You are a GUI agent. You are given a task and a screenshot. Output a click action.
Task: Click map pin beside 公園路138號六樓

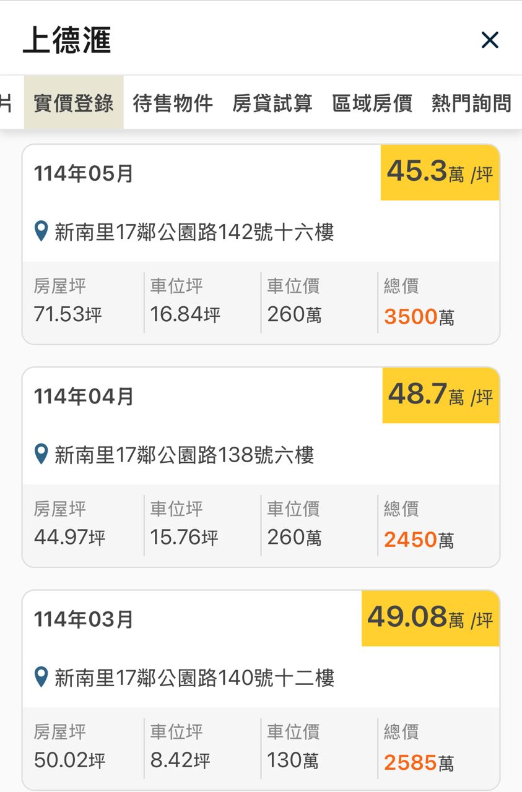point(41,455)
